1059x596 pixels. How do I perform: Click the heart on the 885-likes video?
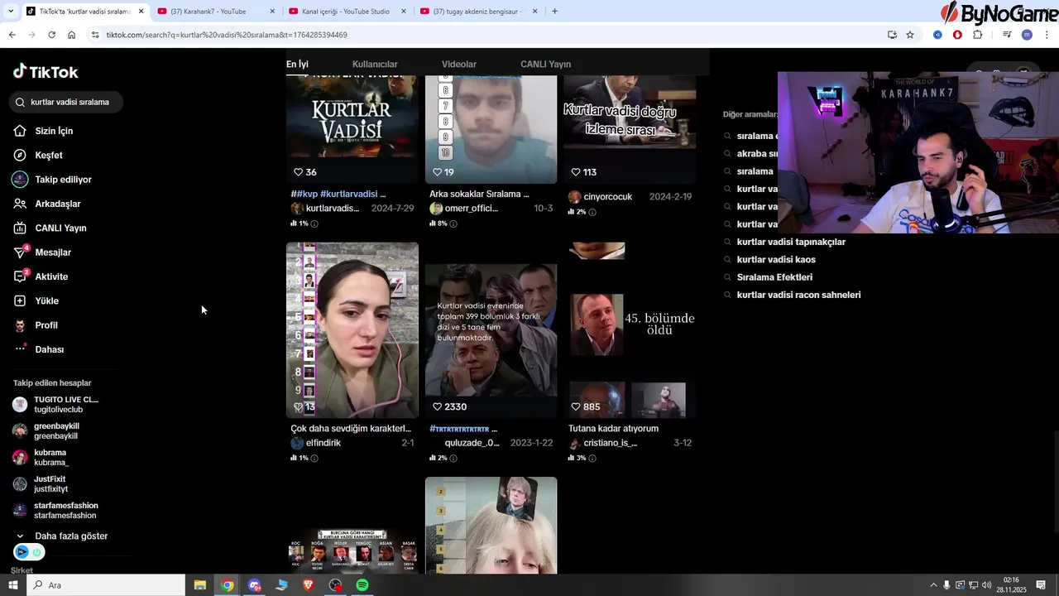pos(576,407)
